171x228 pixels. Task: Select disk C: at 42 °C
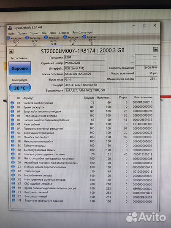click(x=14, y=41)
